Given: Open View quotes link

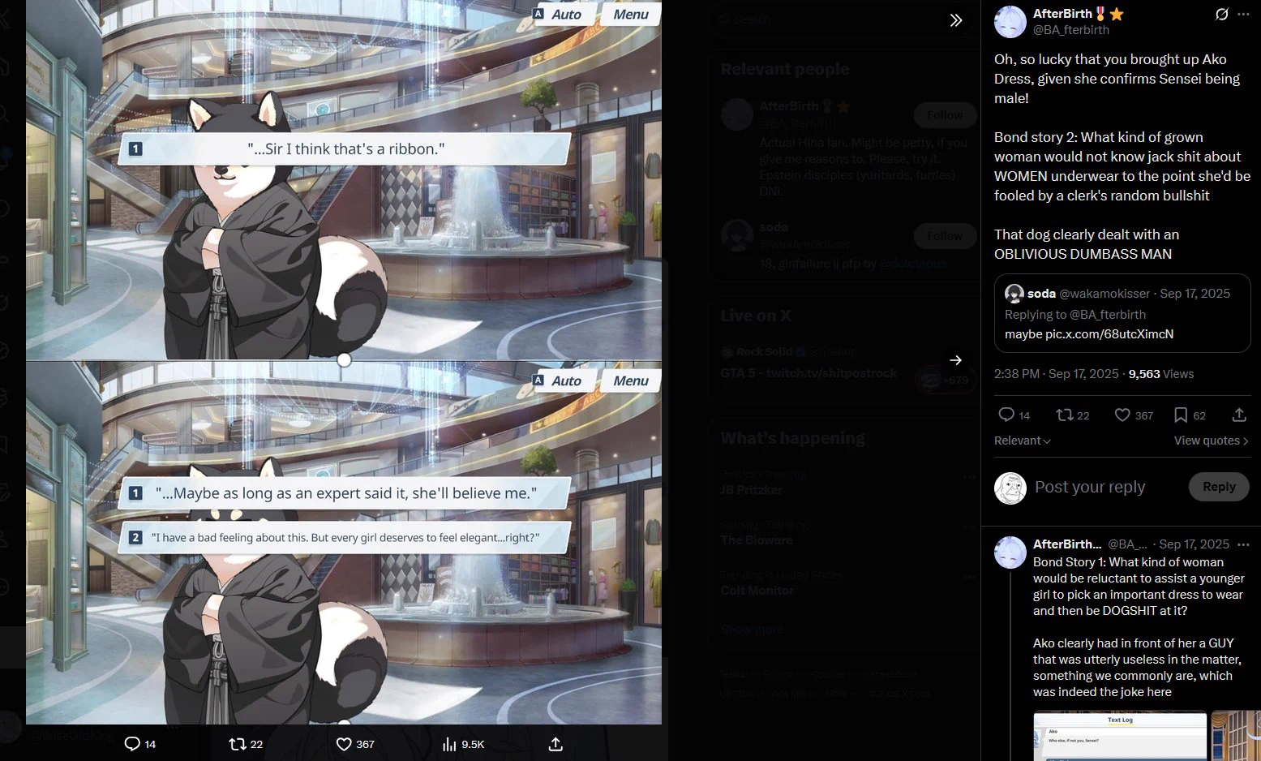Looking at the screenshot, I should point(1212,441).
